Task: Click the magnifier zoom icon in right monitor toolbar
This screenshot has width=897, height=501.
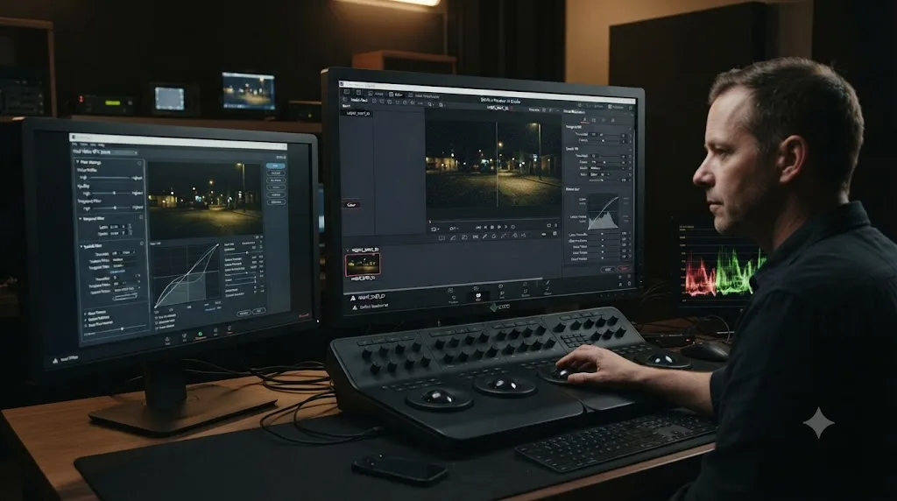Action: click(x=430, y=104)
